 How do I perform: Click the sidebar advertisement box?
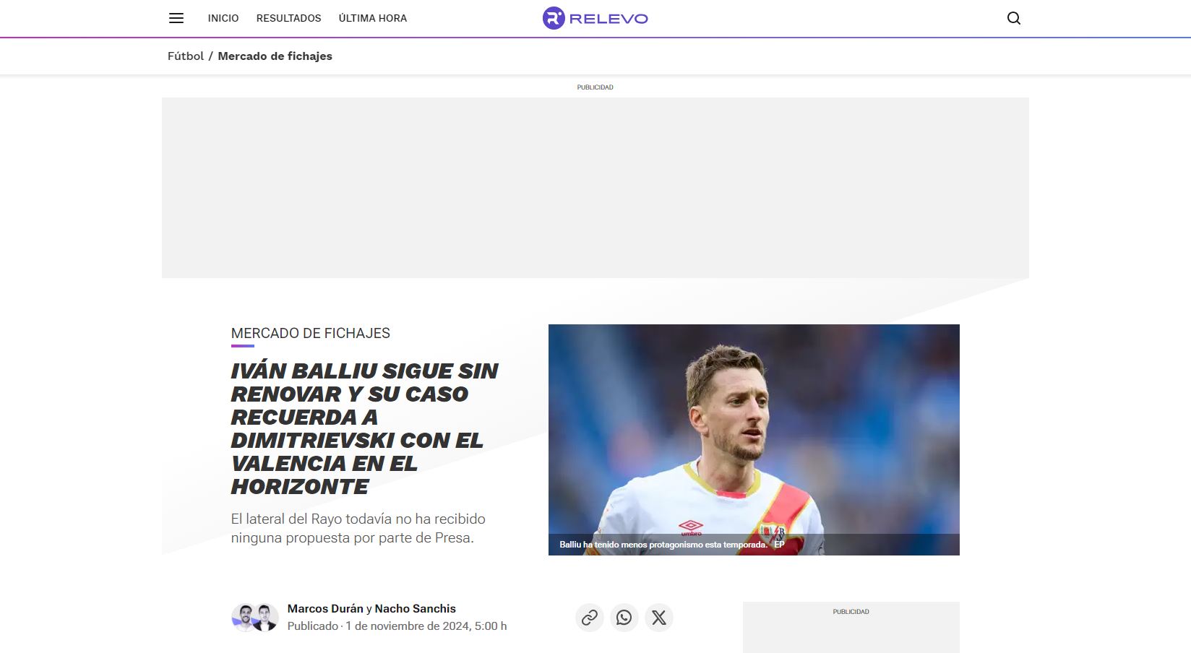point(851,632)
